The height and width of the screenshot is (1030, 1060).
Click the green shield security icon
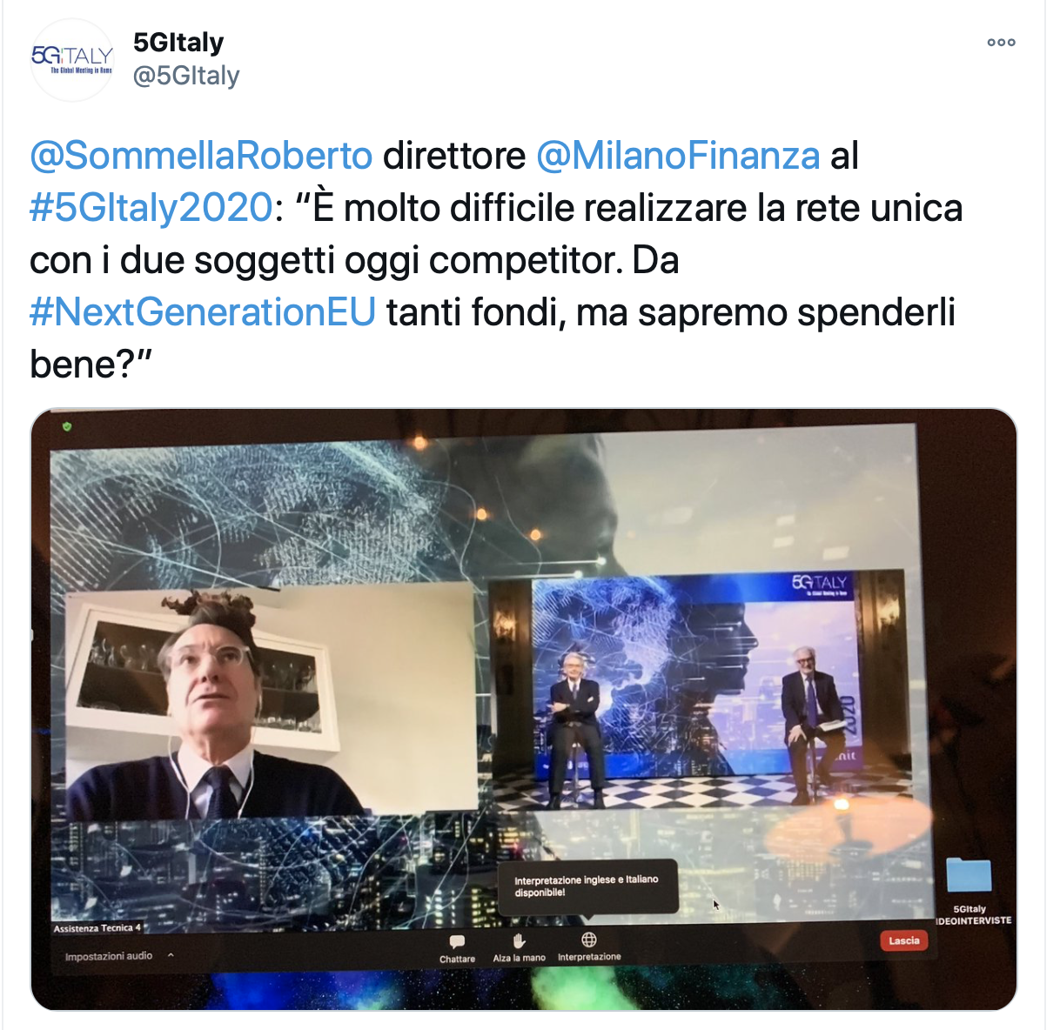[67, 426]
